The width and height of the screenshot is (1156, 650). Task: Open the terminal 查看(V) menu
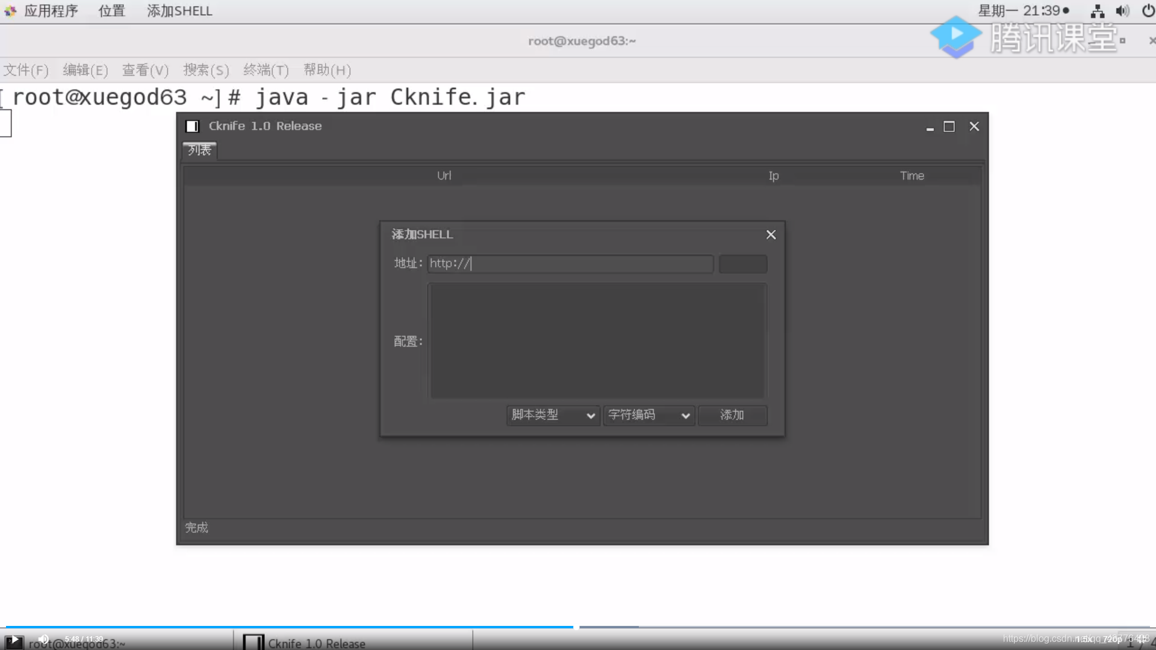(145, 70)
